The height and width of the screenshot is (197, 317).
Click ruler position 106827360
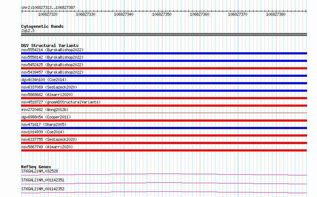(x=199, y=14)
